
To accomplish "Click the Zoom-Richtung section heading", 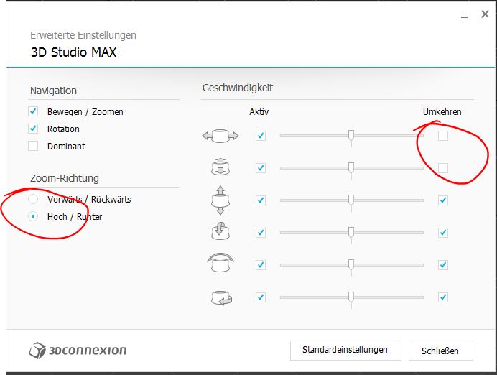I will (65, 178).
